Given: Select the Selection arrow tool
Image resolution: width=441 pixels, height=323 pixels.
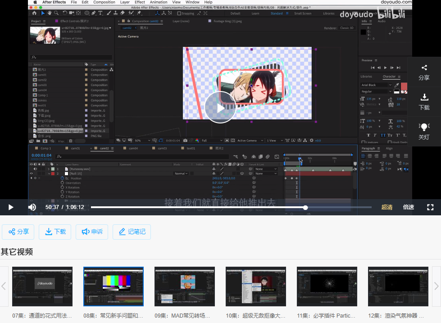Looking at the screenshot, I should point(43,13).
